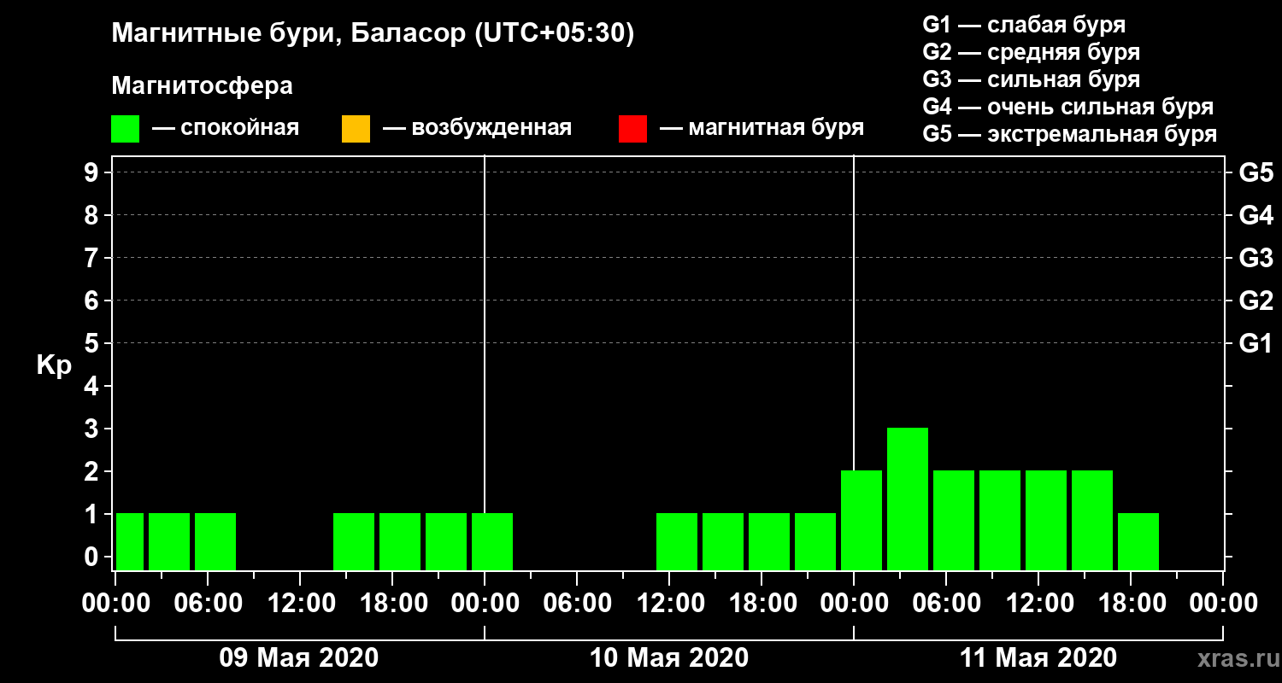The image size is (1282, 683).
Task: Click the 'G1 — слабая буря' legend line
Action: (x=1024, y=25)
